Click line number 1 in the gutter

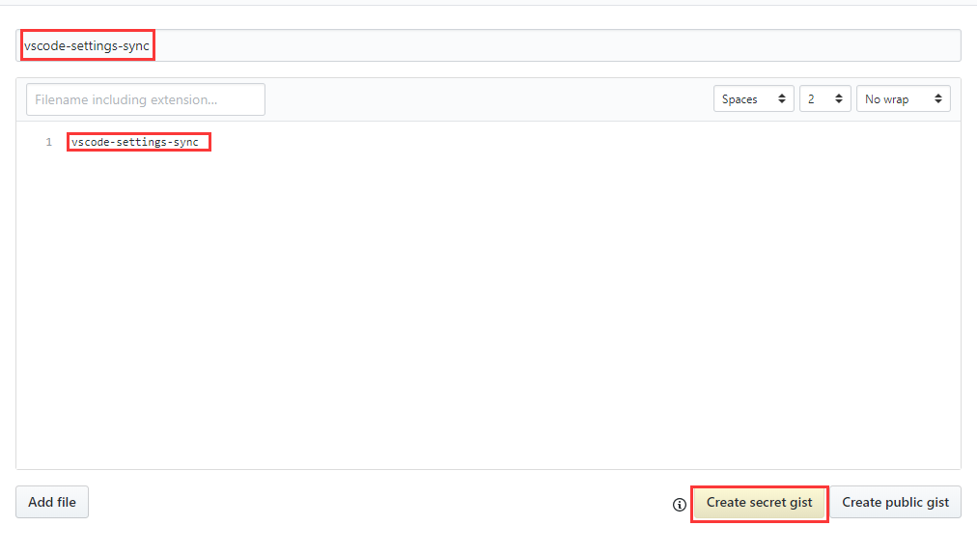coord(48,143)
